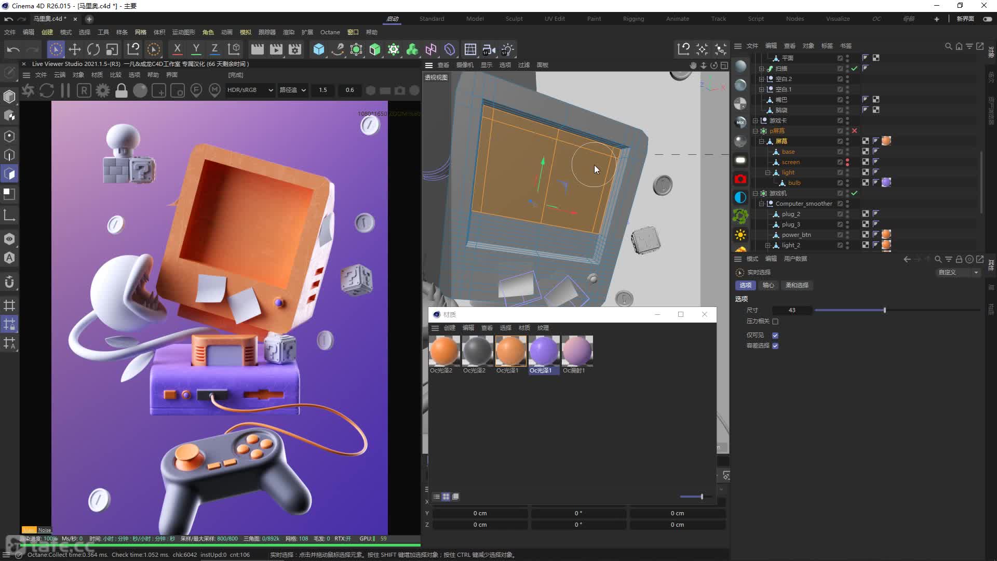Switch to the Sculpt layout tab
997x561 pixels.
tap(514, 19)
